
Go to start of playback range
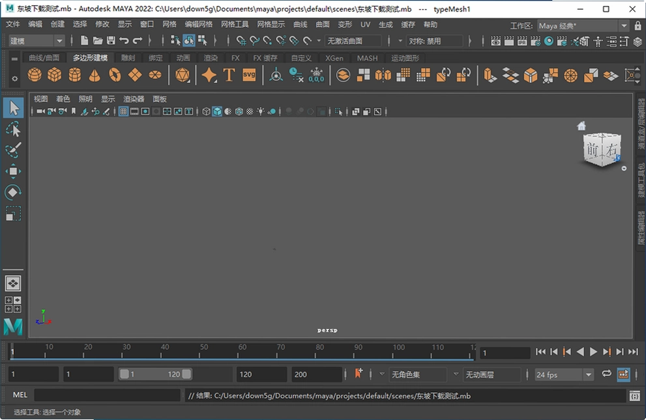tap(540, 352)
